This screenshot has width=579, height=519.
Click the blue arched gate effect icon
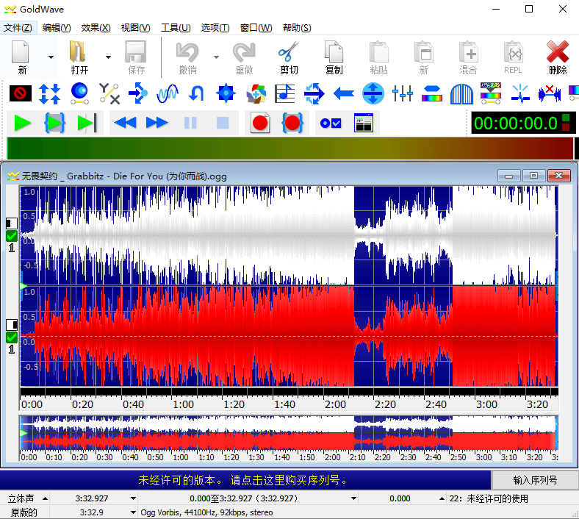(461, 93)
